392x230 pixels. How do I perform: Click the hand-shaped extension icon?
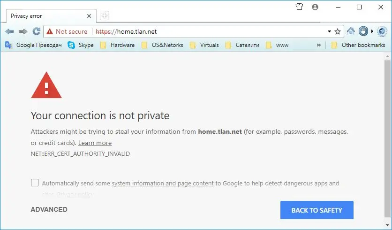[x=363, y=32]
